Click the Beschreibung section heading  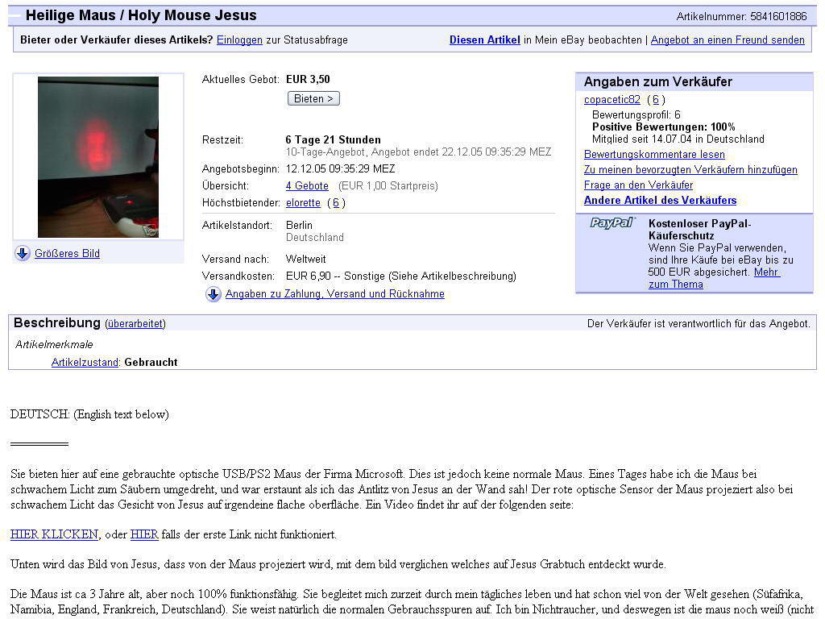tap(57, 322)
